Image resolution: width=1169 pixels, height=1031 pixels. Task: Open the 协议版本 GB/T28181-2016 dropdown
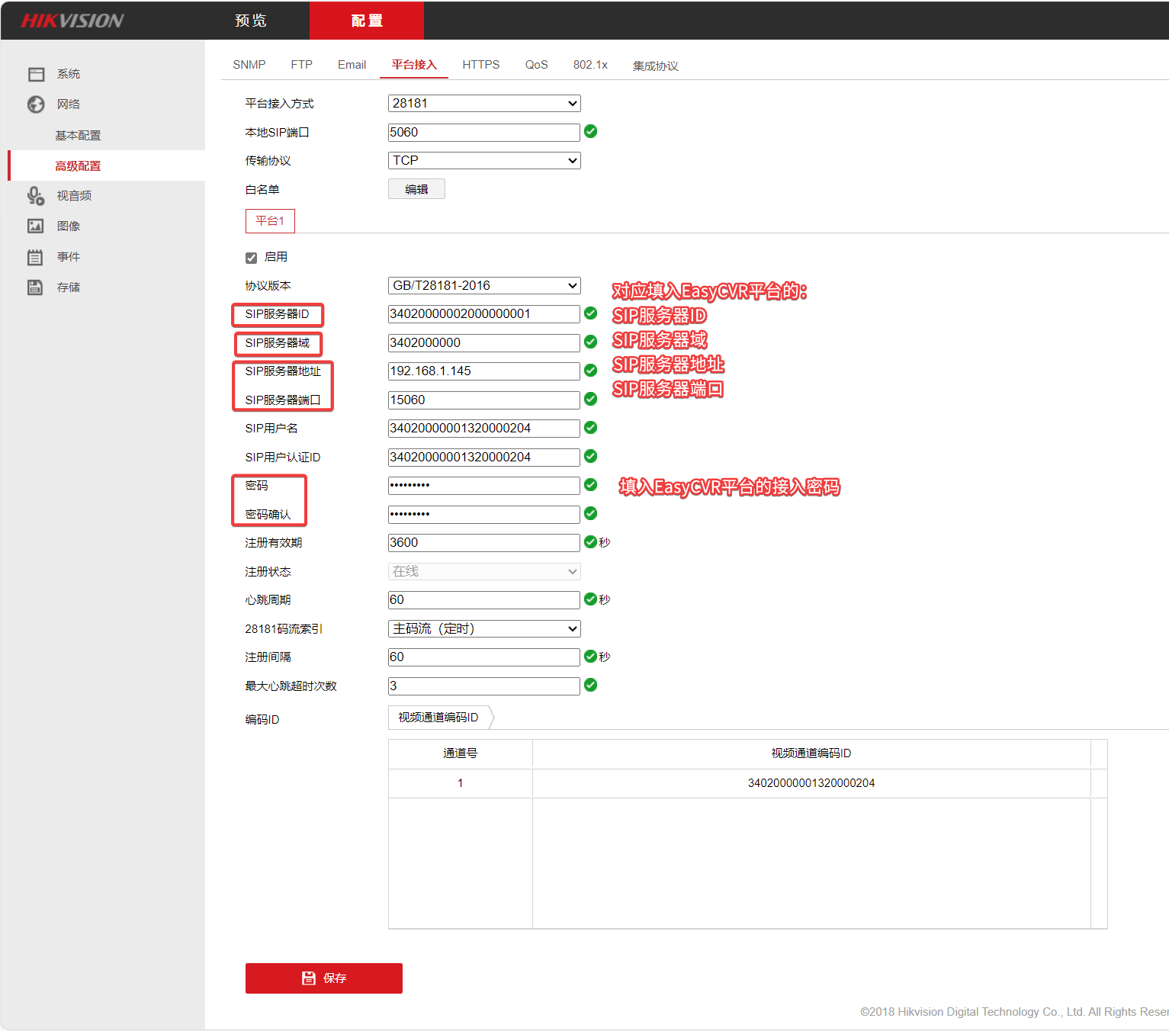[484, 286]
